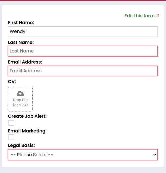The image size is (166, 173).
Task: Enable the Email Marketing checkbox
Action: (11, 137)
